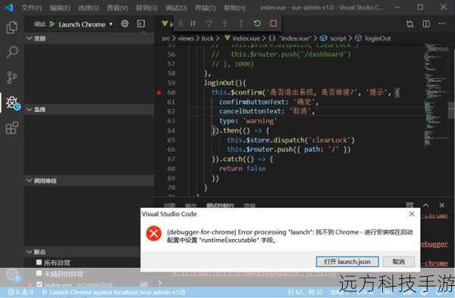Image resolution: width=455 pixels, height=298 pixels.
Task: Click the errors and warnings status indicator
Action: [x=20, y=292]
